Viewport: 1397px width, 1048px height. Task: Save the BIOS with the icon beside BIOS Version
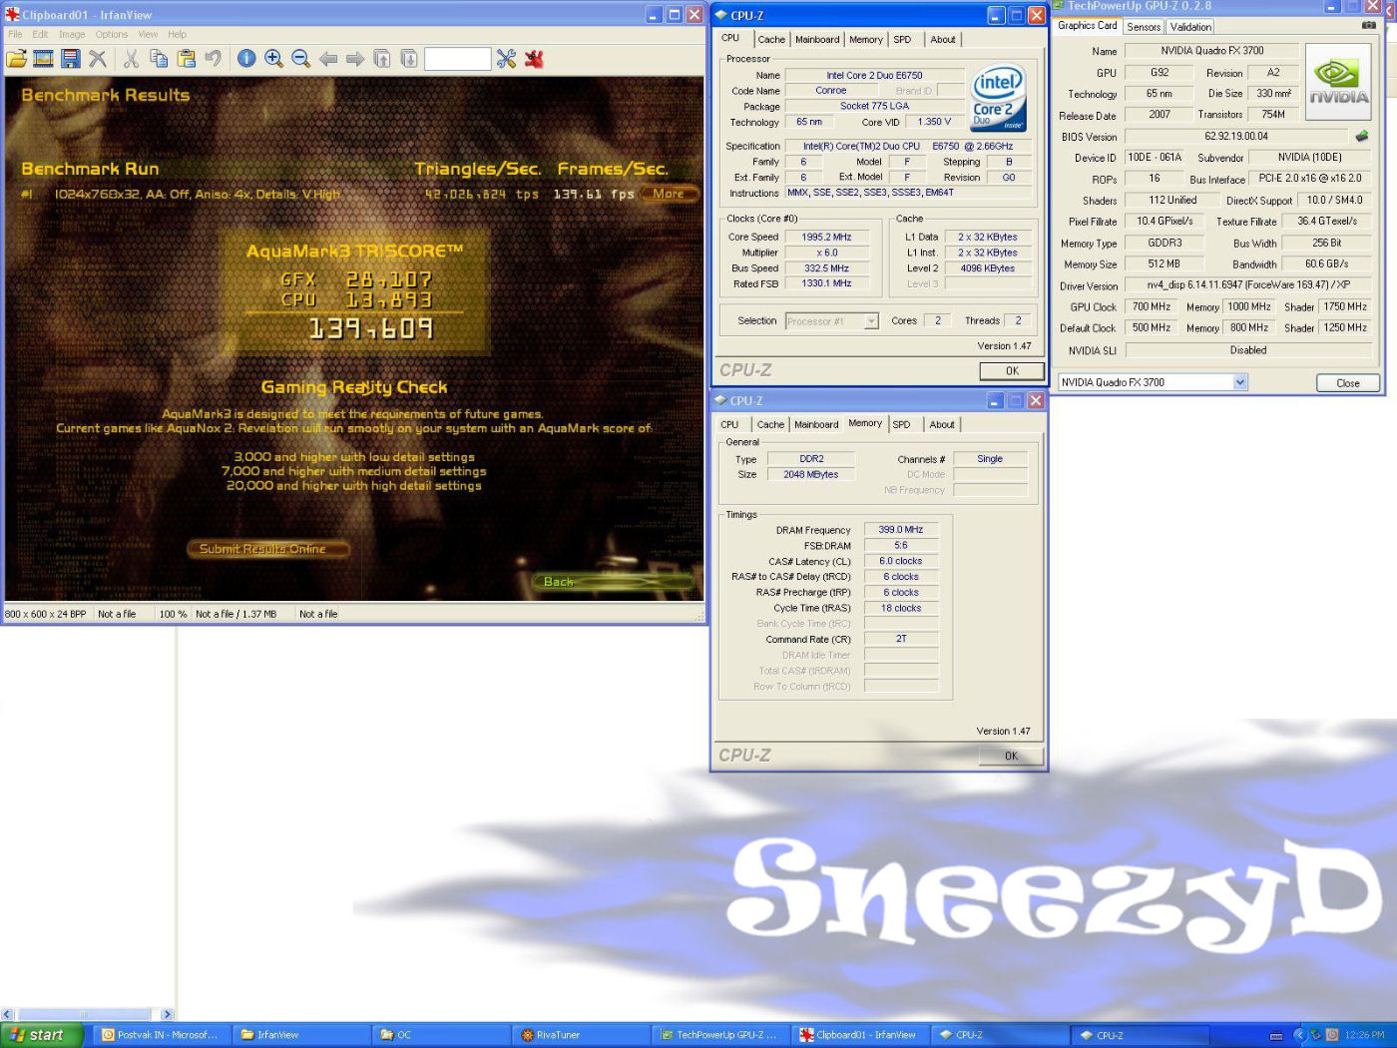(1362, 136)
